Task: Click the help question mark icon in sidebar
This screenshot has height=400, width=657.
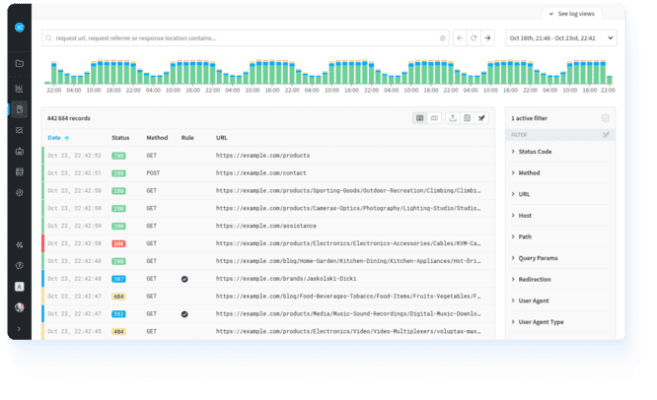Action: (20, 265)
